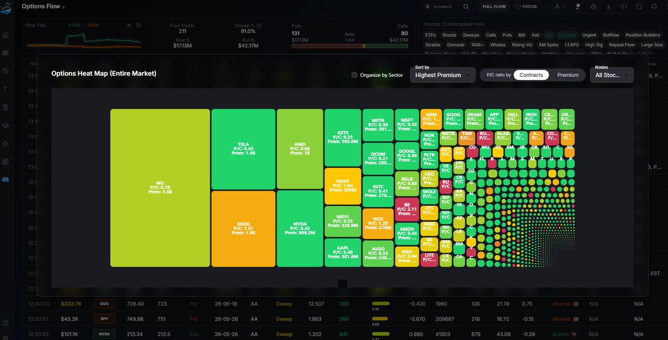The height and width of the screenshot is (340, 668).
Task: Click the Grenade filter chip
Action: coord(456,45)
